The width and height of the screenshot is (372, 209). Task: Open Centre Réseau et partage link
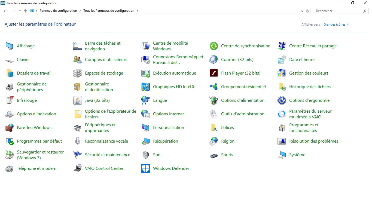coord(313,46)
